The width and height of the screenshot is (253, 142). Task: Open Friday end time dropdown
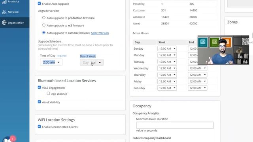click(197, 81)
